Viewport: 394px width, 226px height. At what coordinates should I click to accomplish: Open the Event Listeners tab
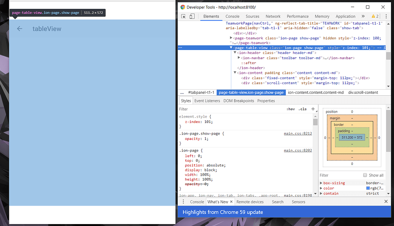click(207, 100)
